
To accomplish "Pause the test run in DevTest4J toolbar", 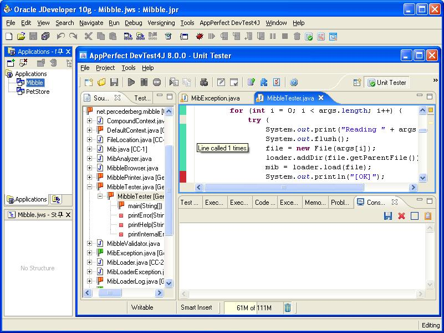I will pyautogui.click(x=144, y=83).
